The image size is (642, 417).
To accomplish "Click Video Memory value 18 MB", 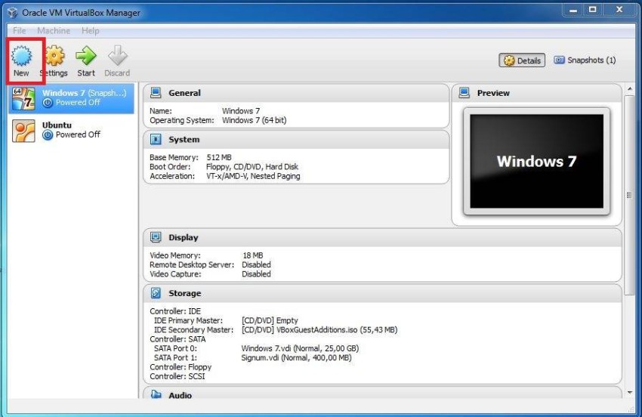I will coord(253,255).
